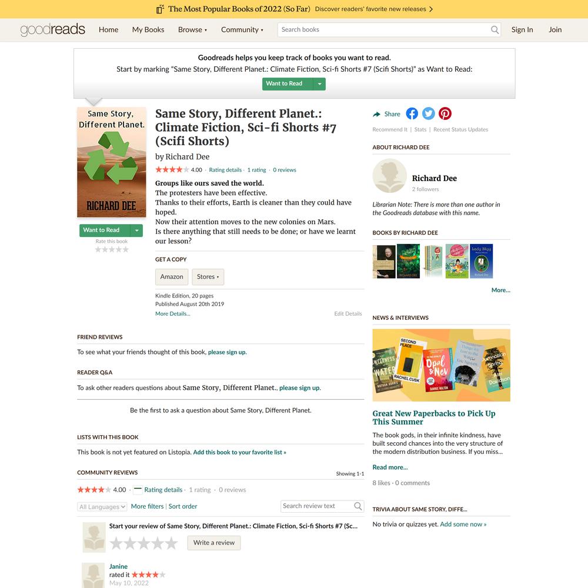This screenshot has height=588, width=588.
Task: Click the Search books input field
Action: click(383, 29)
